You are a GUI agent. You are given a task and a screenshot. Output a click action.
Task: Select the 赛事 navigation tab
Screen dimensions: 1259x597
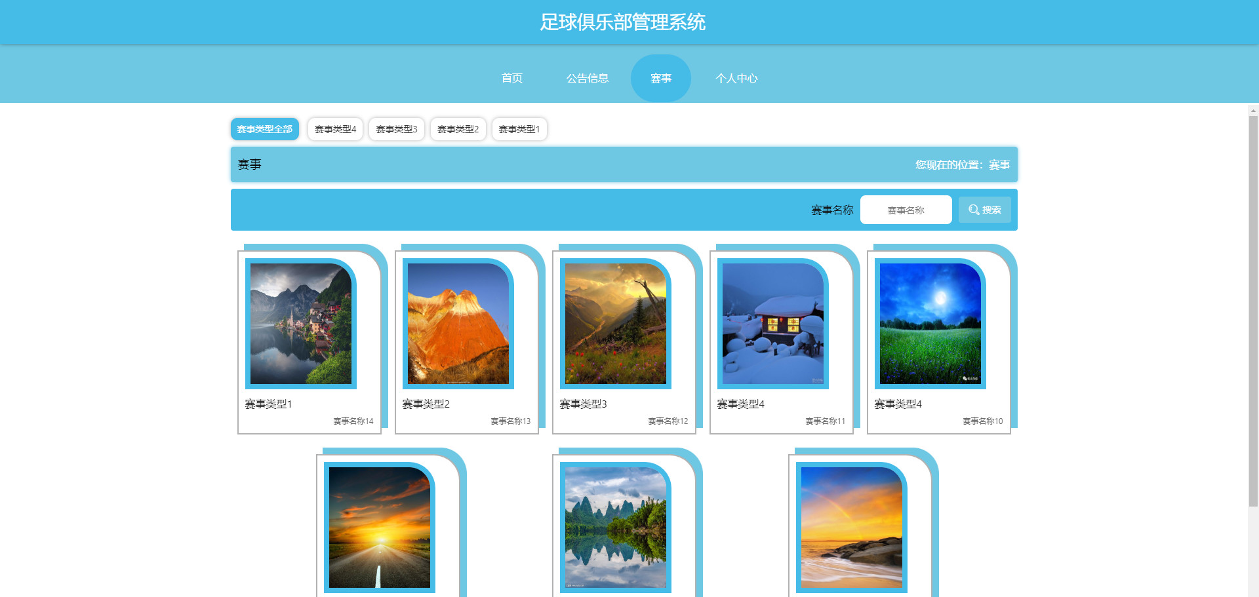pos(661,78)
